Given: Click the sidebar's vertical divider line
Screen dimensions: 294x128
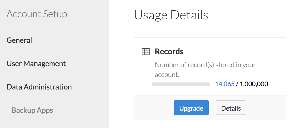Looking at the screenshot, I should tap(109, 64).
